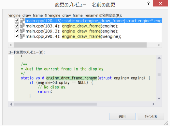Image resolution: width=170 pixels, height=126 pixels.
Task: Click the code preview vertical scroll thumb
Action: click(x=159, y=74)
